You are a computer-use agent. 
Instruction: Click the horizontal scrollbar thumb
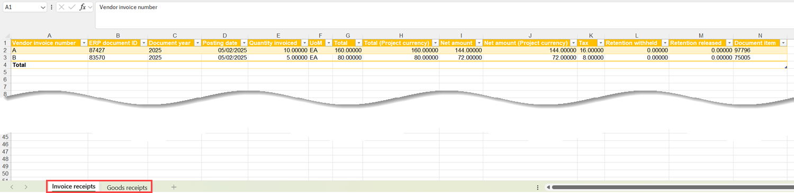[672, 187]
